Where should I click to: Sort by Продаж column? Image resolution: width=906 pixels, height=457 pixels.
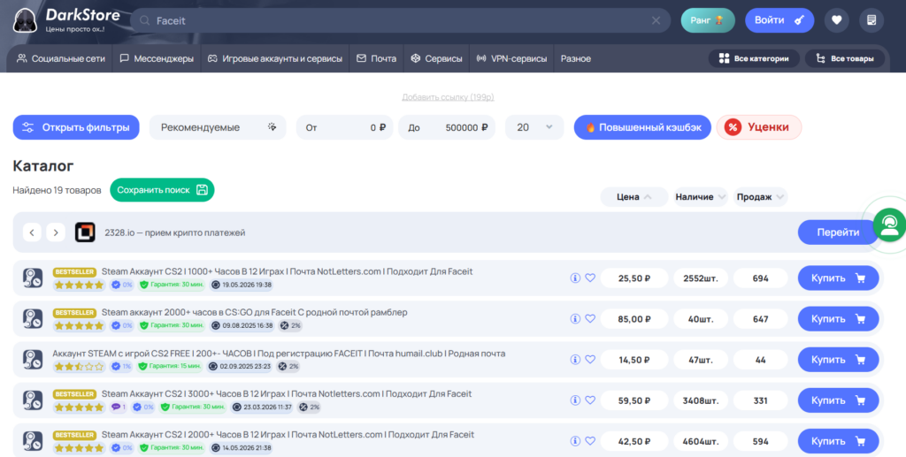pyautogui.click(x=760, y=197)
